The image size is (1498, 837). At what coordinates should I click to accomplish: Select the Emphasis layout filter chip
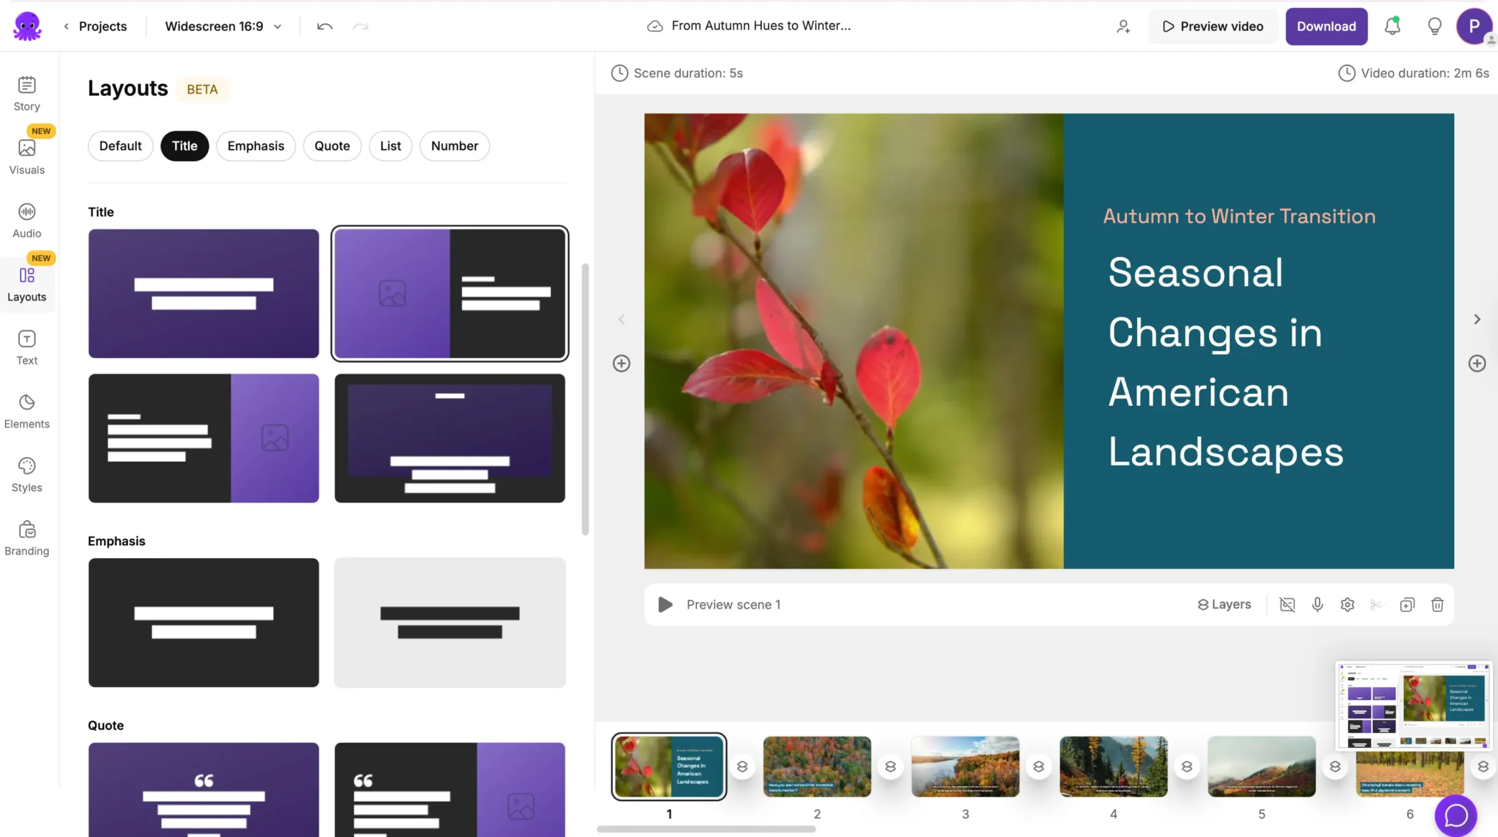(256, 146)
